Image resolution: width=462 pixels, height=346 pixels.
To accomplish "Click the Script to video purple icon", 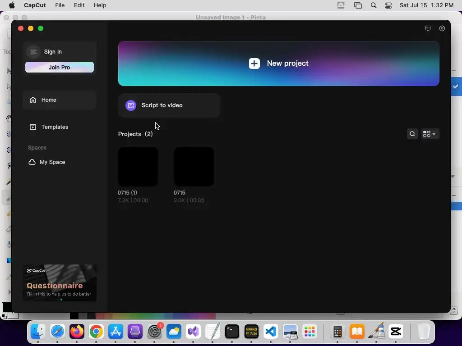I will coord(131,105).
